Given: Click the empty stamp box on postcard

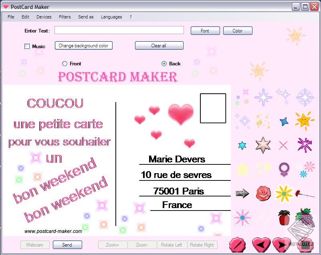Looking at the screenshot, I should pos(213,108).
